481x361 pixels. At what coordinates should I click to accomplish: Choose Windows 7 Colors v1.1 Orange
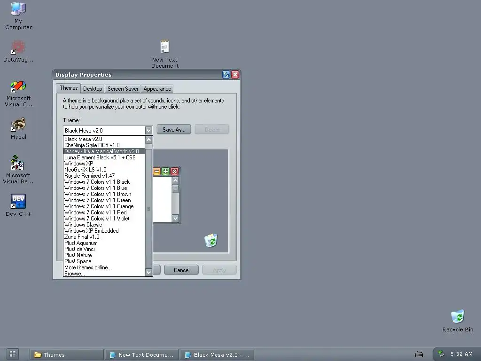coord(104,206)
